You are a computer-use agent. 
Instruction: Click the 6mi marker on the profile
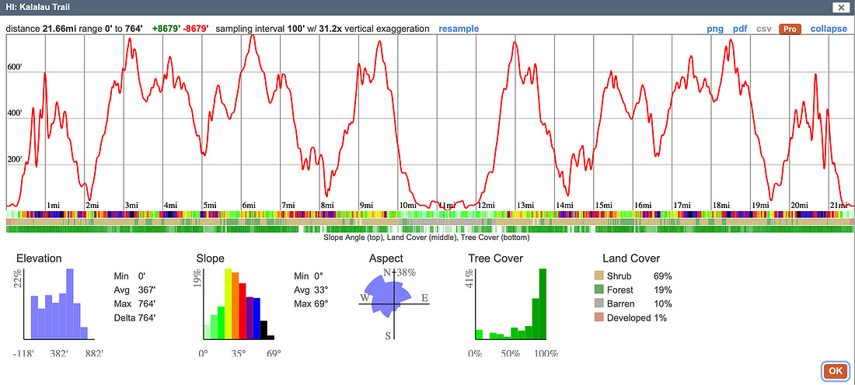pyautogui.click(x=250, y=205)
